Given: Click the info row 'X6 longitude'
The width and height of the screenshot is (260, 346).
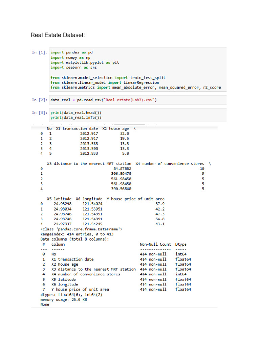Looking at the screenshot, I should click(117, 285).
